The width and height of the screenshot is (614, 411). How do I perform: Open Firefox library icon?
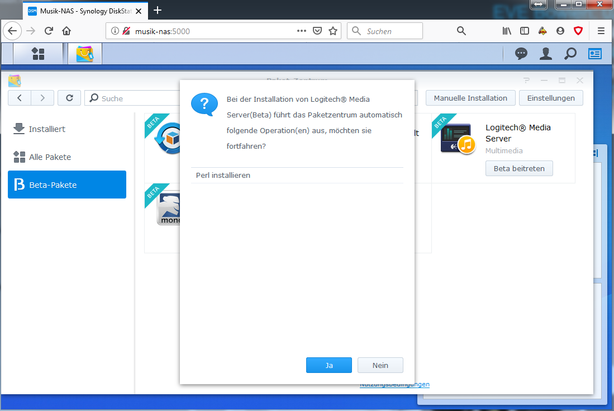[x=507, y=31]
